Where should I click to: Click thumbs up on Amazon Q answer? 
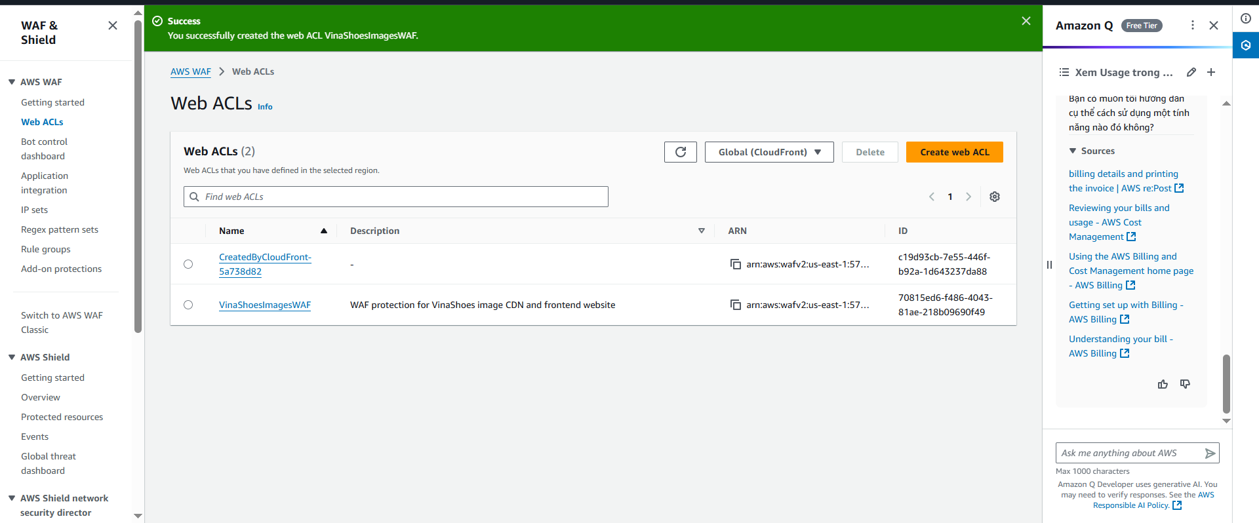click(x=1163, y=384)
